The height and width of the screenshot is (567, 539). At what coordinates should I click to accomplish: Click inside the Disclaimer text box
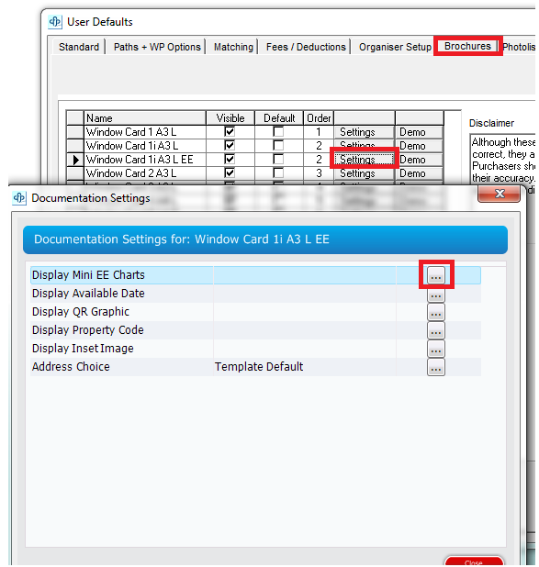[502, 159]
